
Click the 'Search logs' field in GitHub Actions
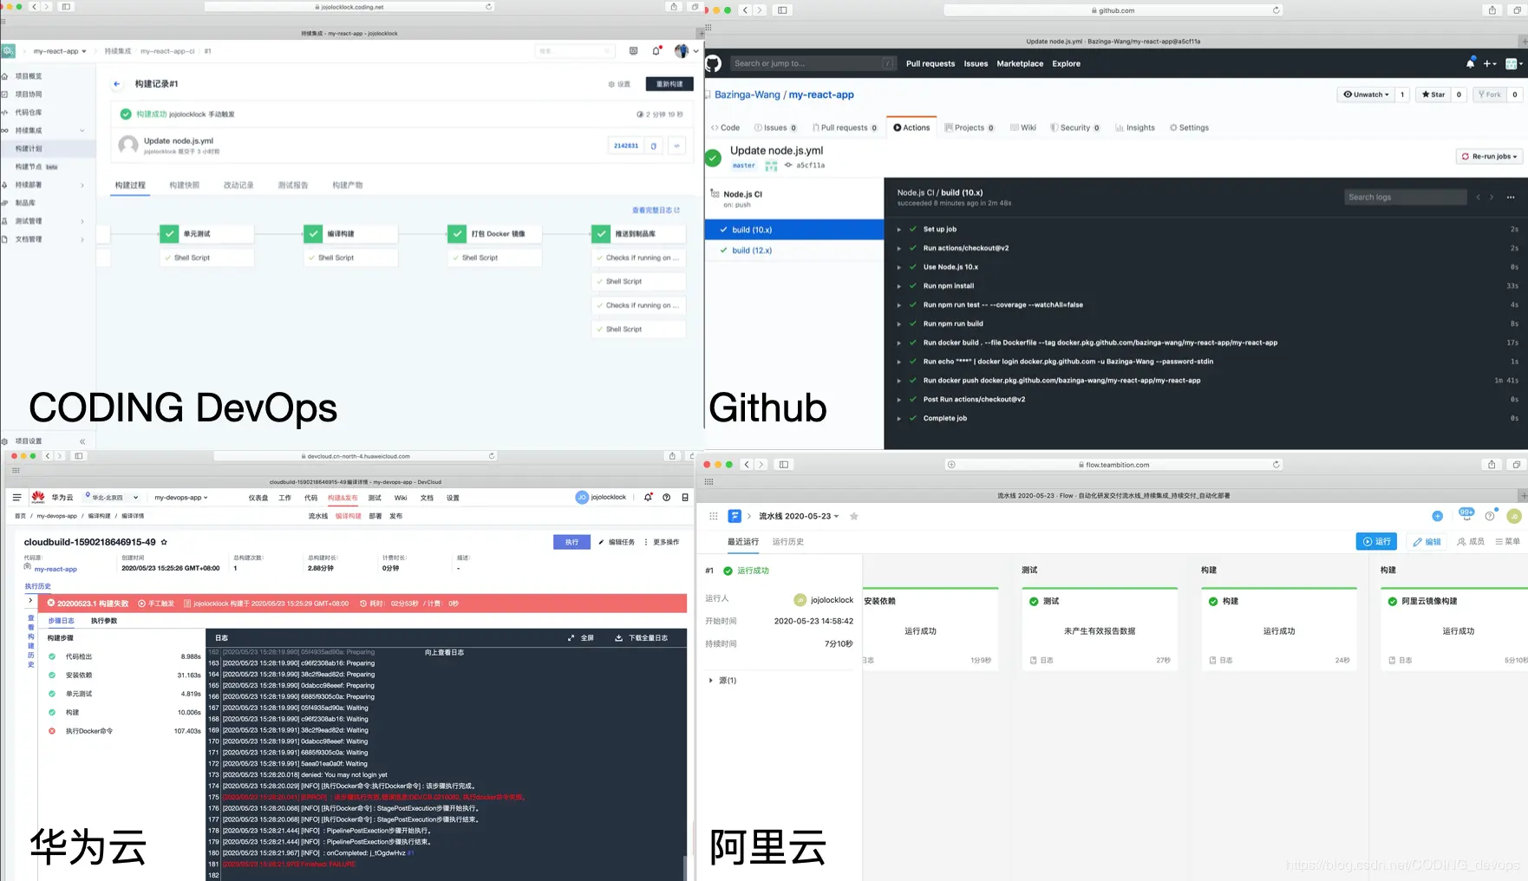1405,198
